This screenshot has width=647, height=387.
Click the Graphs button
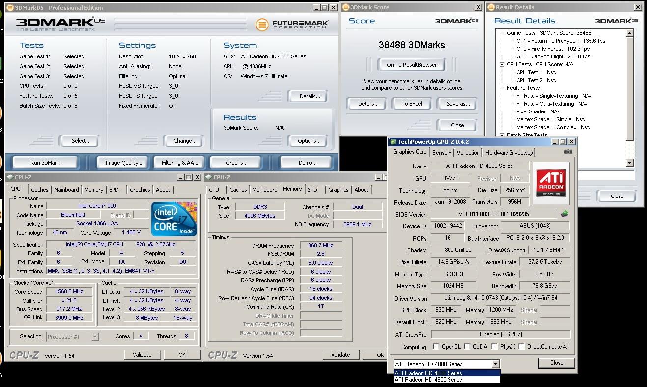(x=237, y=163)
